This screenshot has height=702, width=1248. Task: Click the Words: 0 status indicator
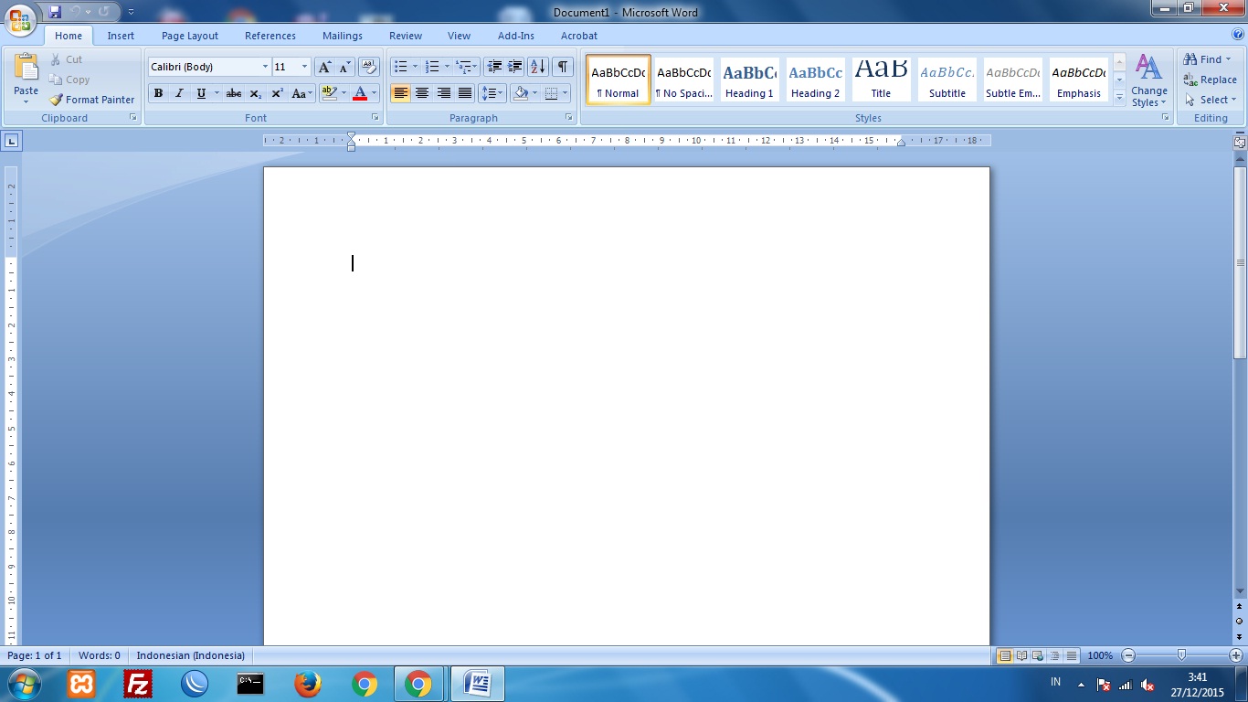tap(100, 655)
